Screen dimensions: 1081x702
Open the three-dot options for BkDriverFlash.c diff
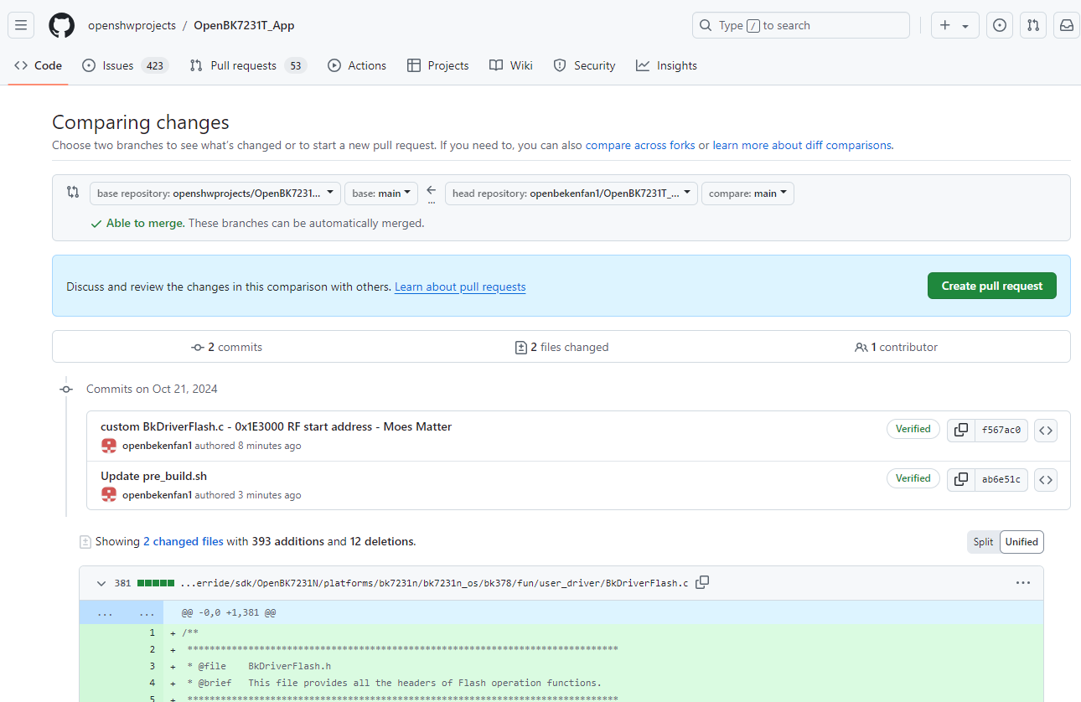pyautogui.click(x=1023, y=582)
